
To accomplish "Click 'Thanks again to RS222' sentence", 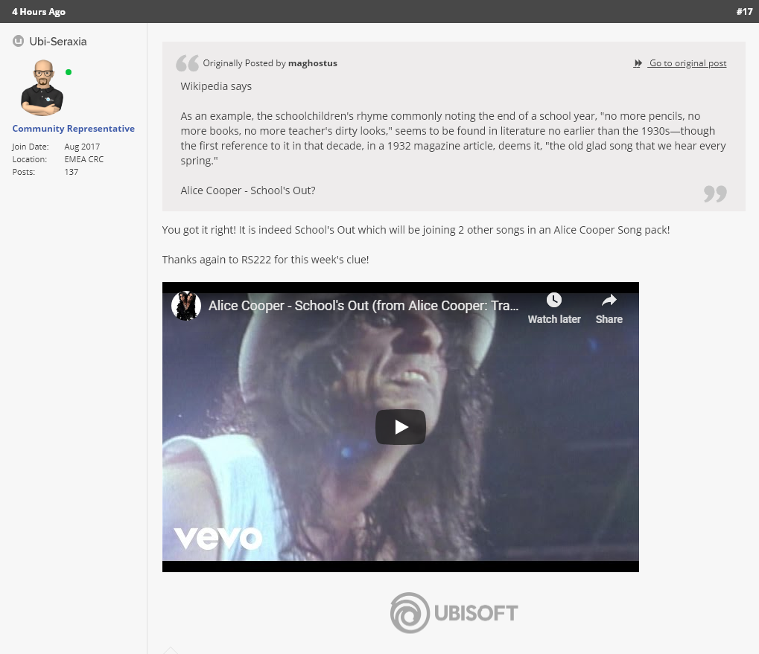I will click(265, 260).
